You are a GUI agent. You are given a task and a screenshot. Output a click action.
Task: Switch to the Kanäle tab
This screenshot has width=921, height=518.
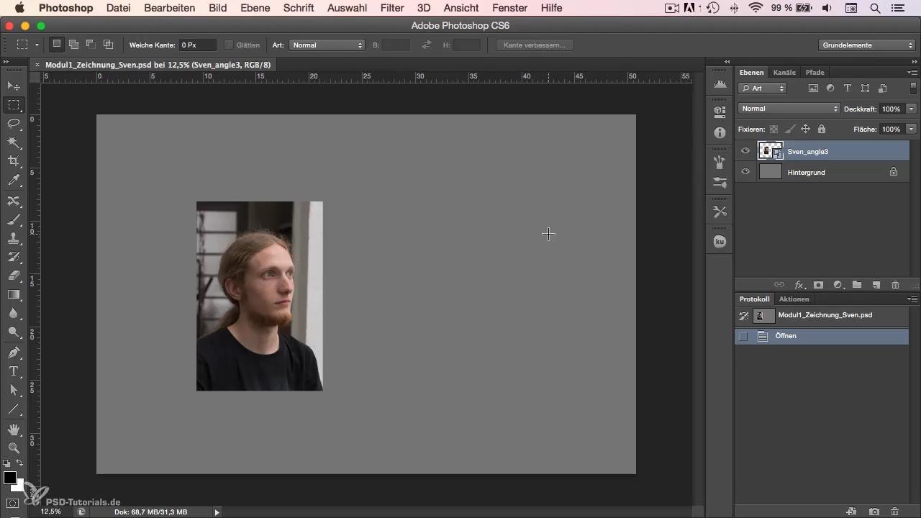click(x=784, y=73)
